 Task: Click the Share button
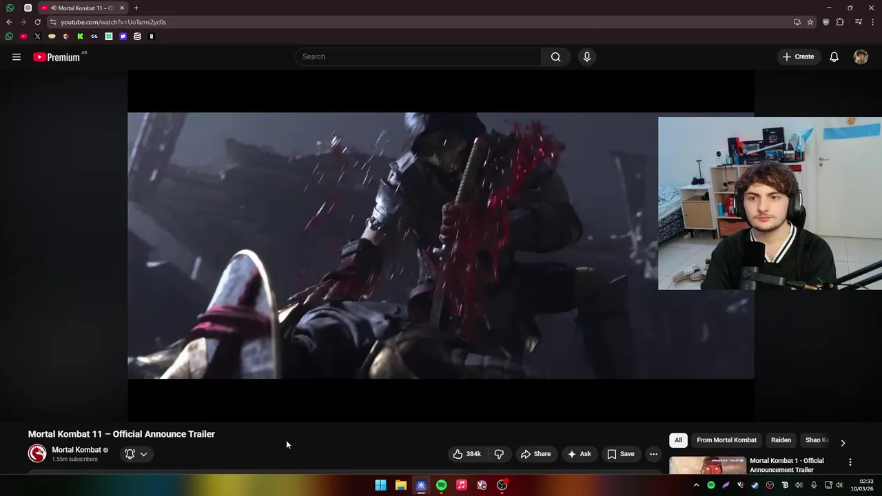pyautogui.click(x=535, y=454)
